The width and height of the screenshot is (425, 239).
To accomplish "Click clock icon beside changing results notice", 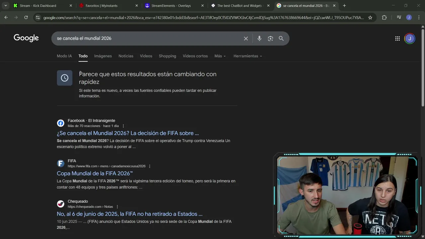I will click(x=64, y=78).
